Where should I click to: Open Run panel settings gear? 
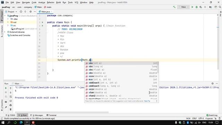[213, 83]
